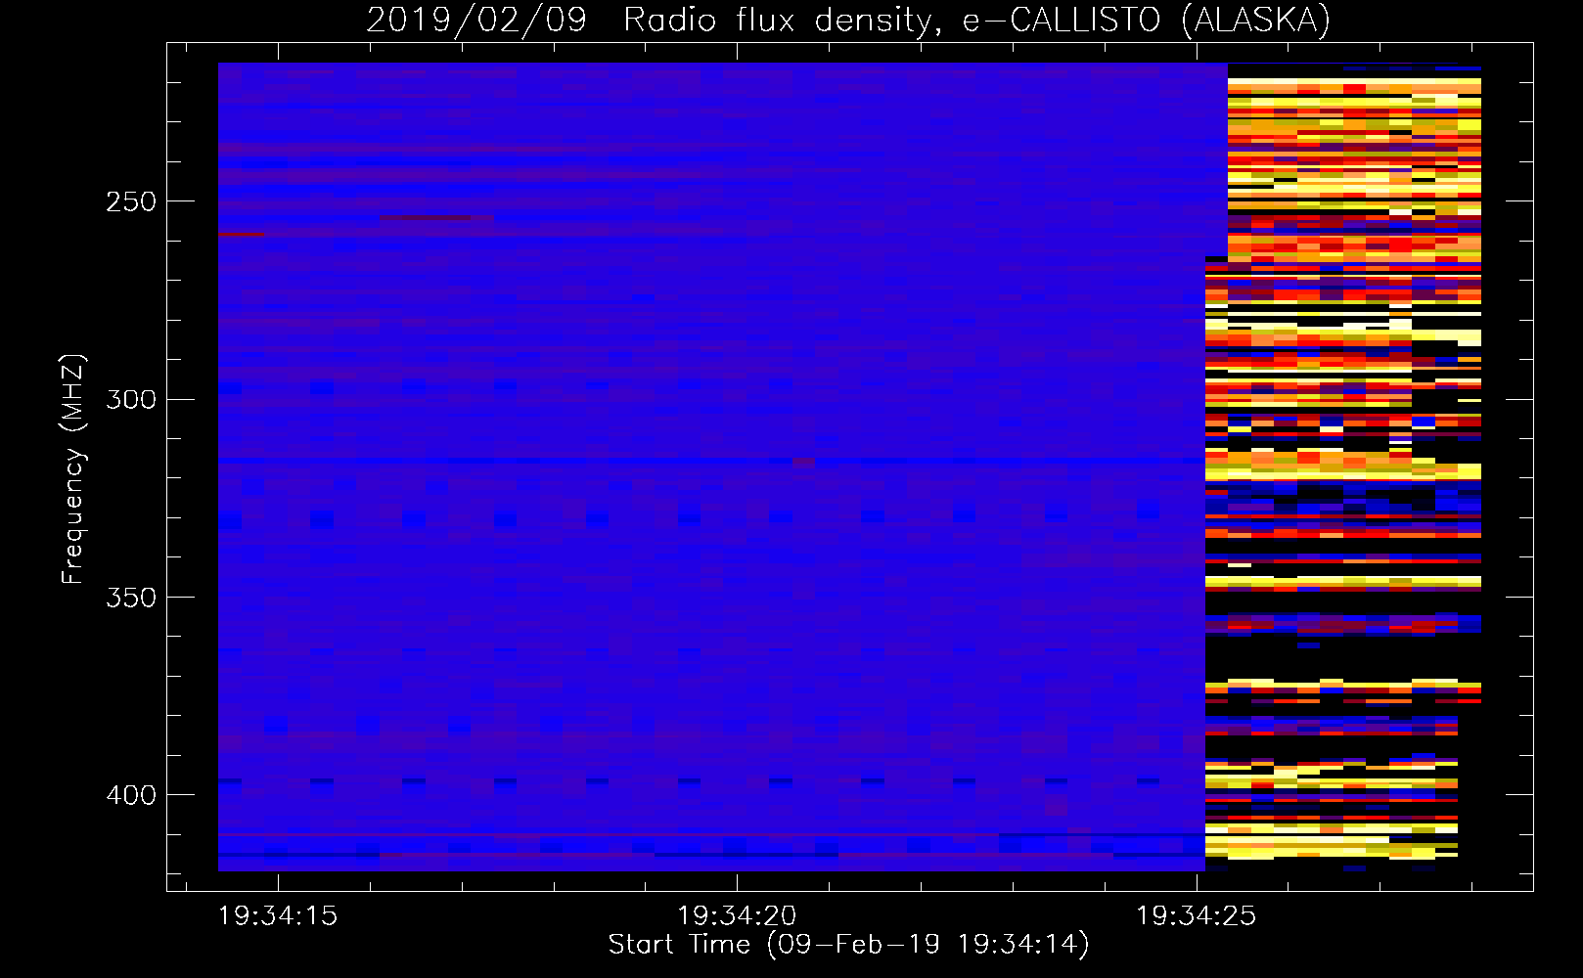Select the 300 frequency tick label
This screenshot has width=1583, height=978.
click(131, 399)
